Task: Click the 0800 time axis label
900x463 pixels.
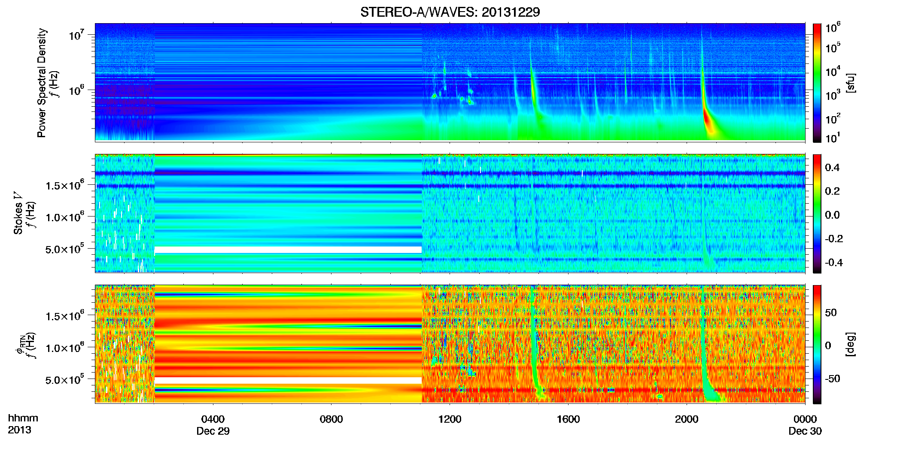Action: pos(331,419)
